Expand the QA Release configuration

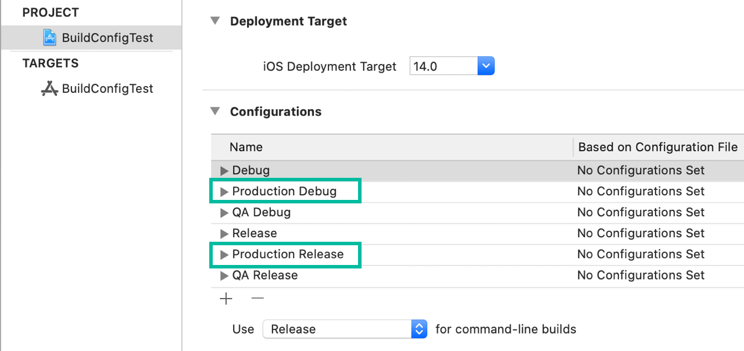(x=224, y=275)
